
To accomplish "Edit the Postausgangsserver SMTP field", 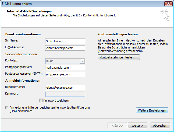I will [65, 74].
